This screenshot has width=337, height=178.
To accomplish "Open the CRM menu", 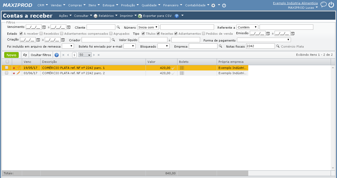I will point(43,5).
